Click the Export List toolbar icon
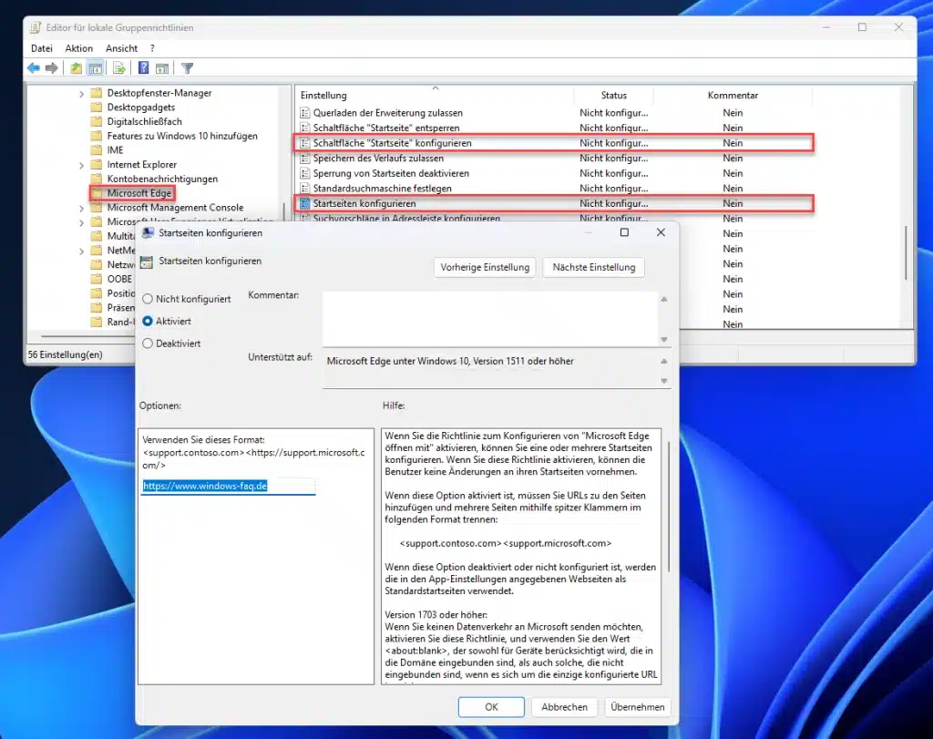The width and height of the screenshot is (933, 739). click(119, 68)
